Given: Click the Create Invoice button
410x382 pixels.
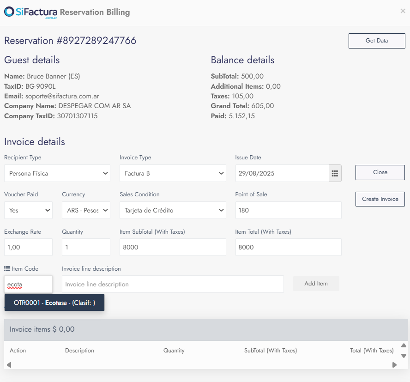Looking at the screenshot, I should (380, 199).
